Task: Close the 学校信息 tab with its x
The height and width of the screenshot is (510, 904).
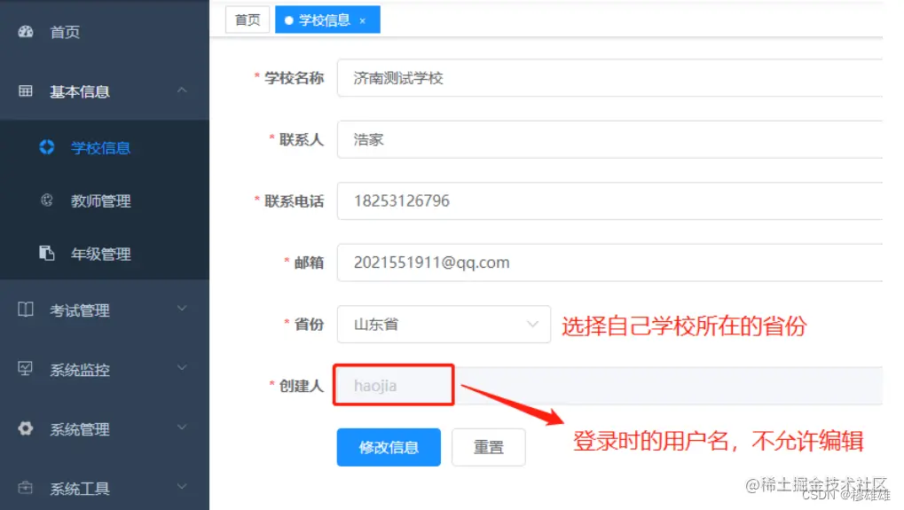Action: pos(363,20)
